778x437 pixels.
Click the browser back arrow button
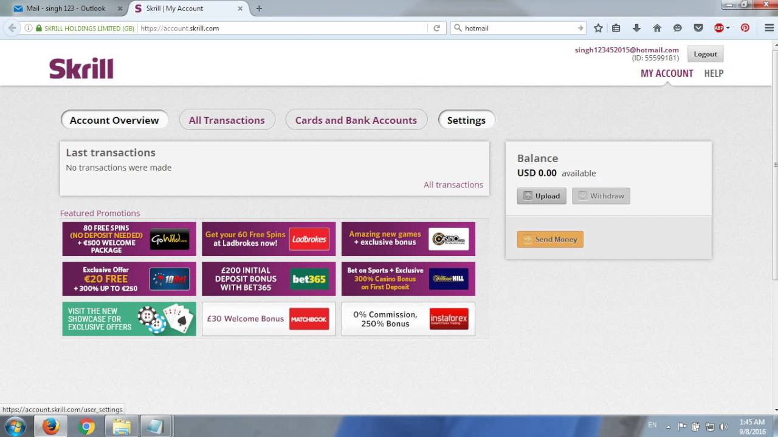12,28
